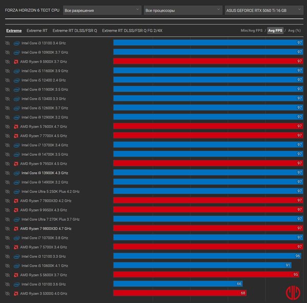Hide Intel Core i5 12400 from chart

tap(8, 80)
